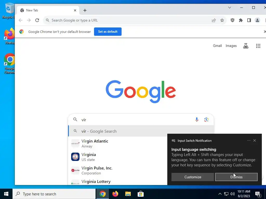This screenshot has width=266, height=199.
Task: Reload the current page
Action: click(x=37, y=20)
